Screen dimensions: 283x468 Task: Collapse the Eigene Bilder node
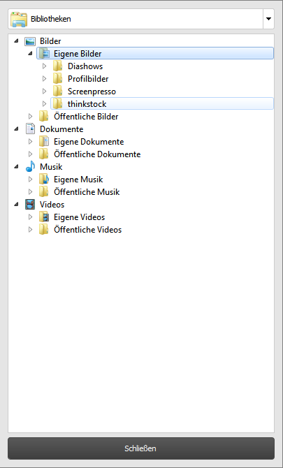pos(31,53)
